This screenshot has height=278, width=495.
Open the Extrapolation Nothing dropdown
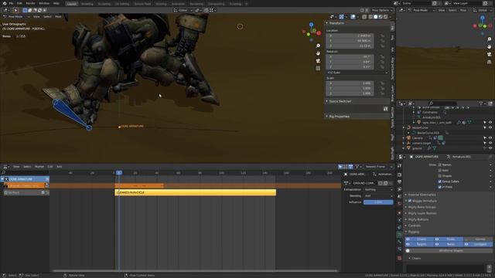tap(378, 190)
